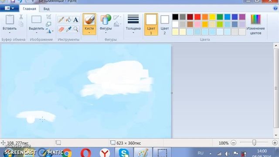Click the Help question mark icon
The width and height of the screenshot is (279, 157).
tap(275, 8)
